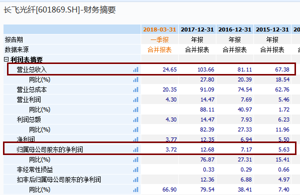This screenshot has height=195, width=300.
Task: Click the 数据来源 row label
Action: 17,49
